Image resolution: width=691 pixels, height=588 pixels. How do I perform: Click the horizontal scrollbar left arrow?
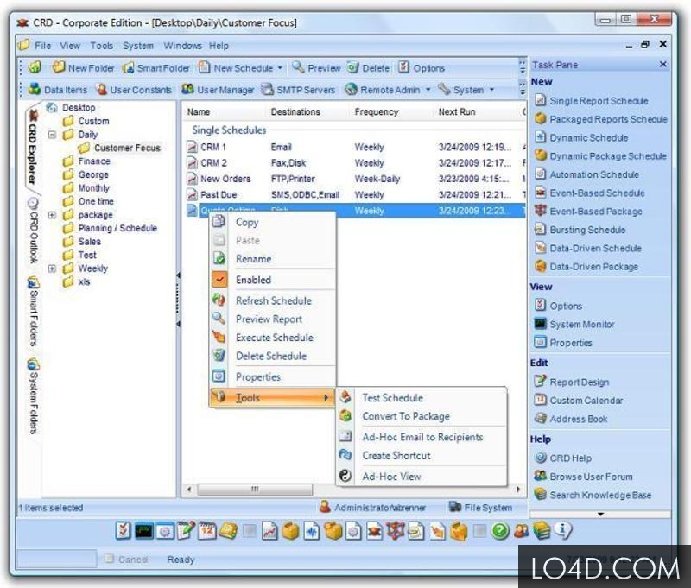(189, 490)
